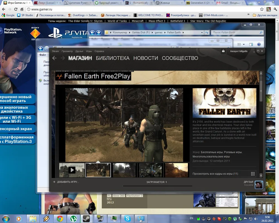279x223 pixels.
Task: Click ДОБАВИТЬ ИГРУ button
Action: (x=66, y=182)
